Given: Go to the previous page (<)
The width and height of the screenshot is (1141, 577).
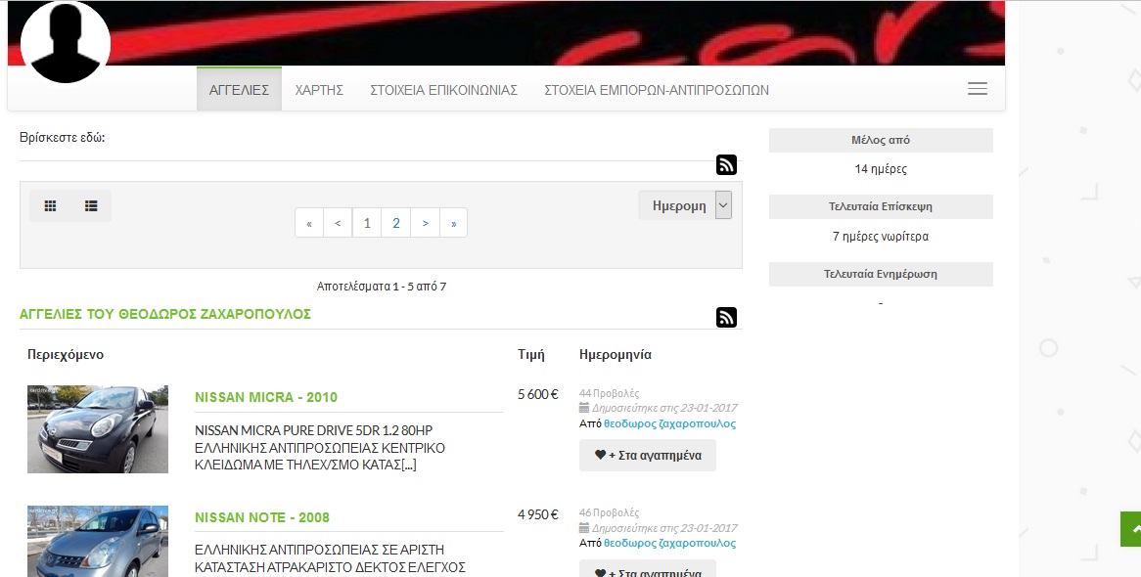Looking at the screenshot, I should (x=338, y=223).
